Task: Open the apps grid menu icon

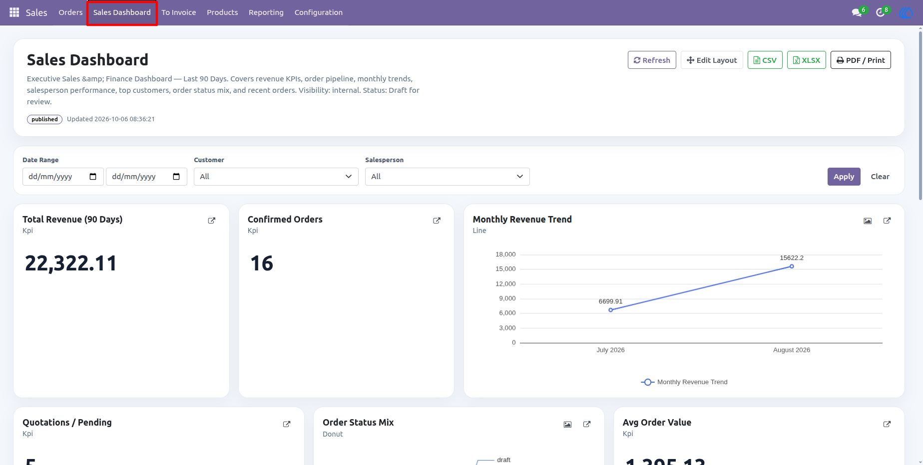Action: click(14, 12)
